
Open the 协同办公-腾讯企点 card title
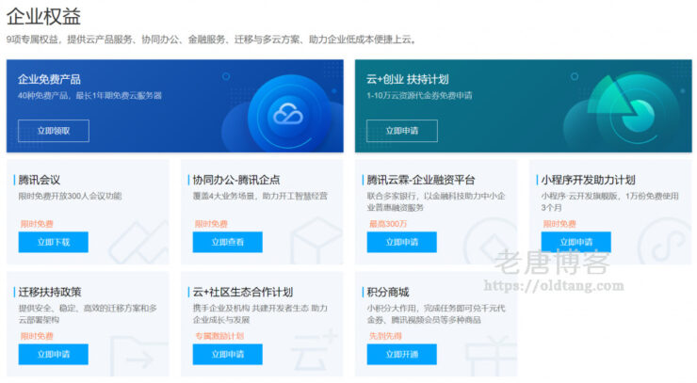click(x=236, y=180)
